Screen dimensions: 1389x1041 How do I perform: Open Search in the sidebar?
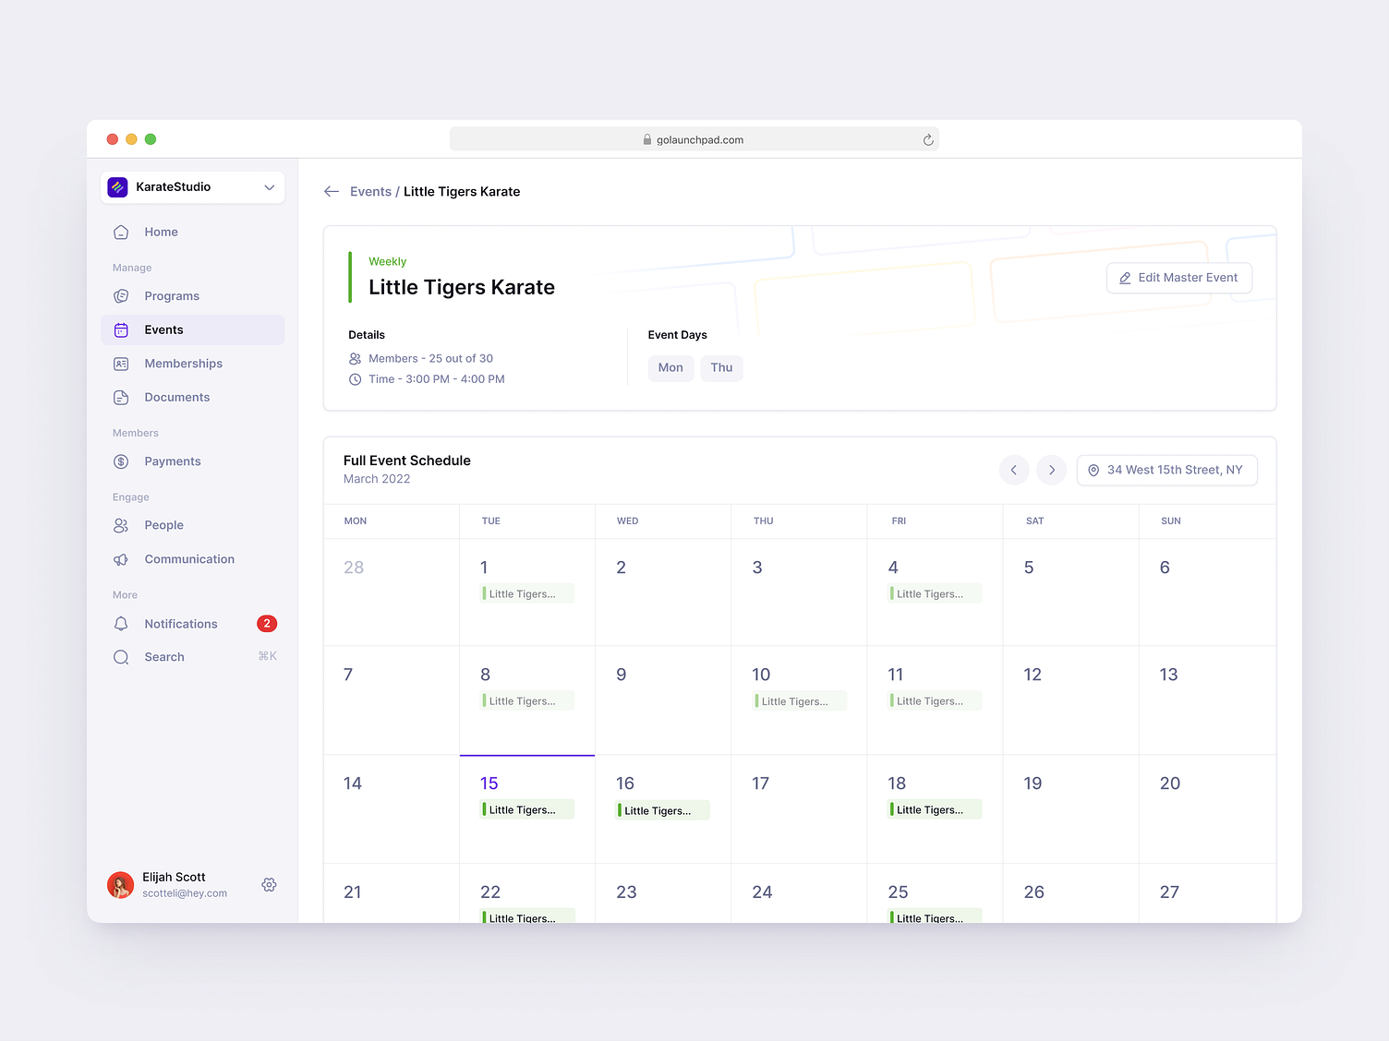[x=192, y=657]
